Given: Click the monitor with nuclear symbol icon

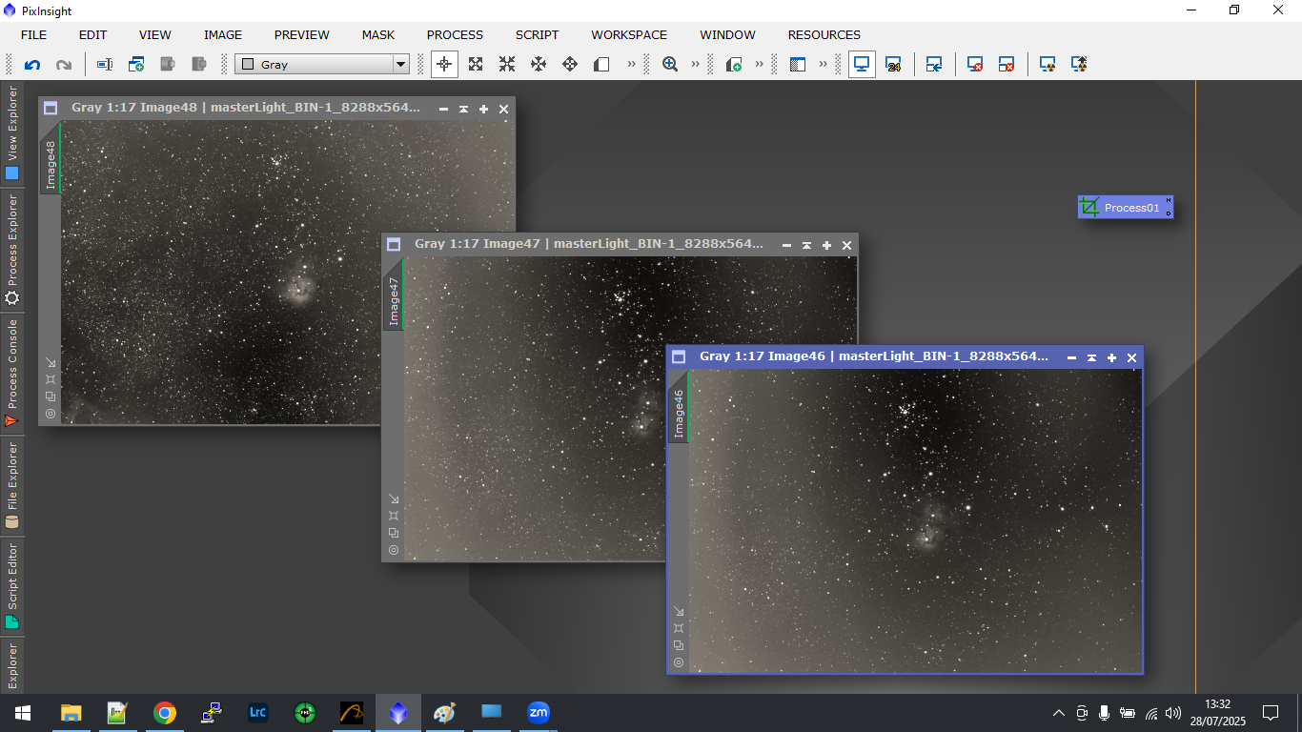Looking at the screenshot, I should (x=1048, y=64).
